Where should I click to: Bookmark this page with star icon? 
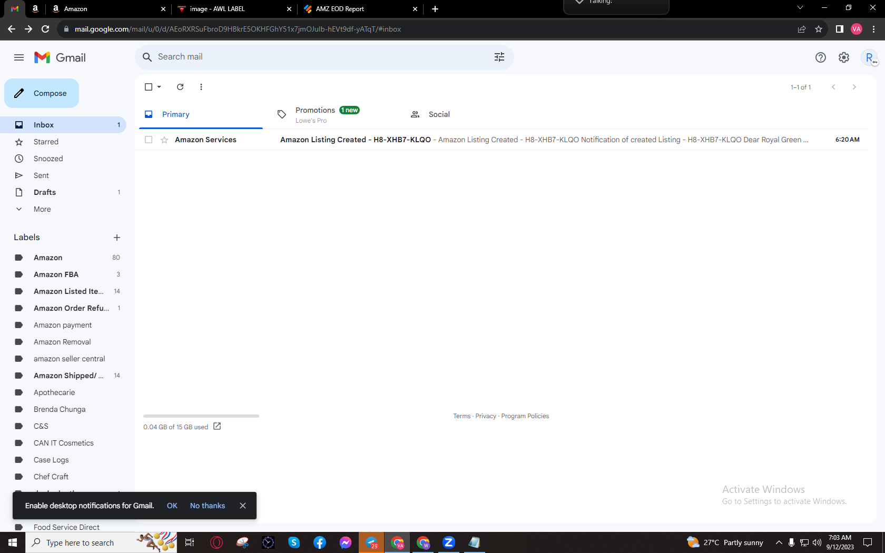pyautogui.click(x=819, y=29)
